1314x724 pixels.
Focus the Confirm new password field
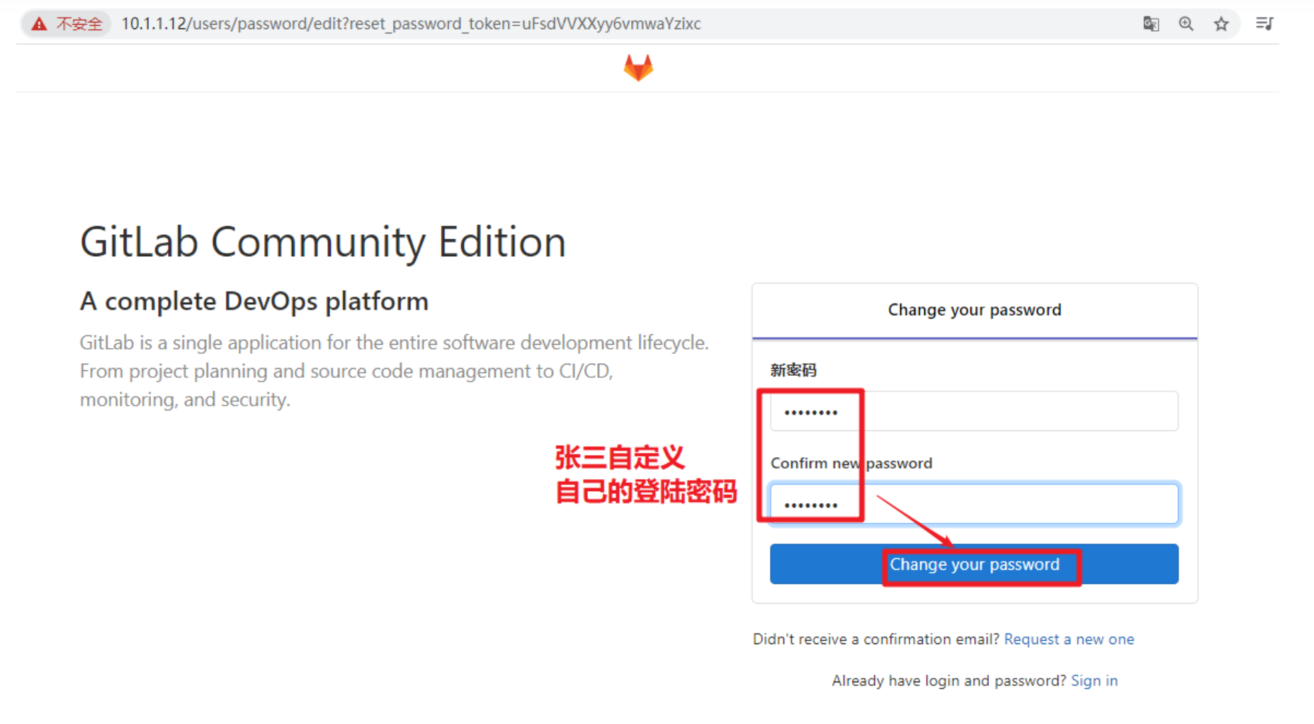(974, 504)
